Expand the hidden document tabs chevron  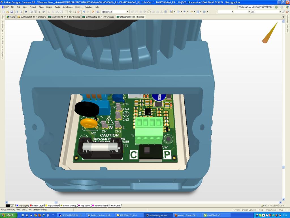click(283, 17)
